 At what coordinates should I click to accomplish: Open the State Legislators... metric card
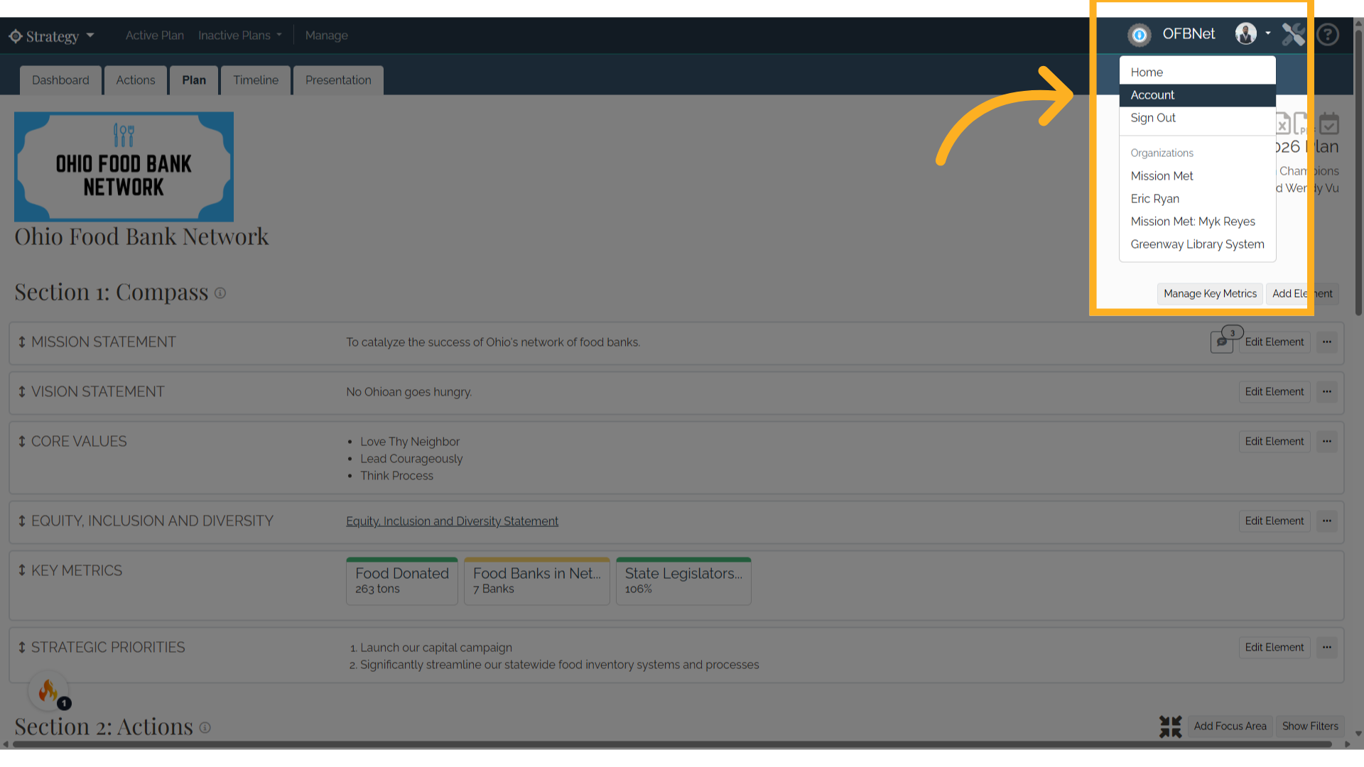coord(683,581)
